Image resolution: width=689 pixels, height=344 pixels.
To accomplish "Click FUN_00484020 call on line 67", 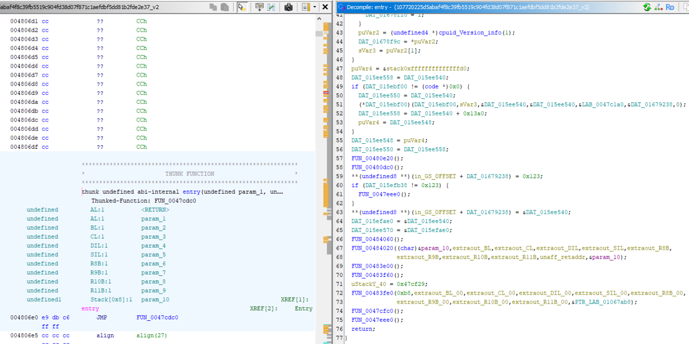I will pyautogui.click(x=372, y=248).
